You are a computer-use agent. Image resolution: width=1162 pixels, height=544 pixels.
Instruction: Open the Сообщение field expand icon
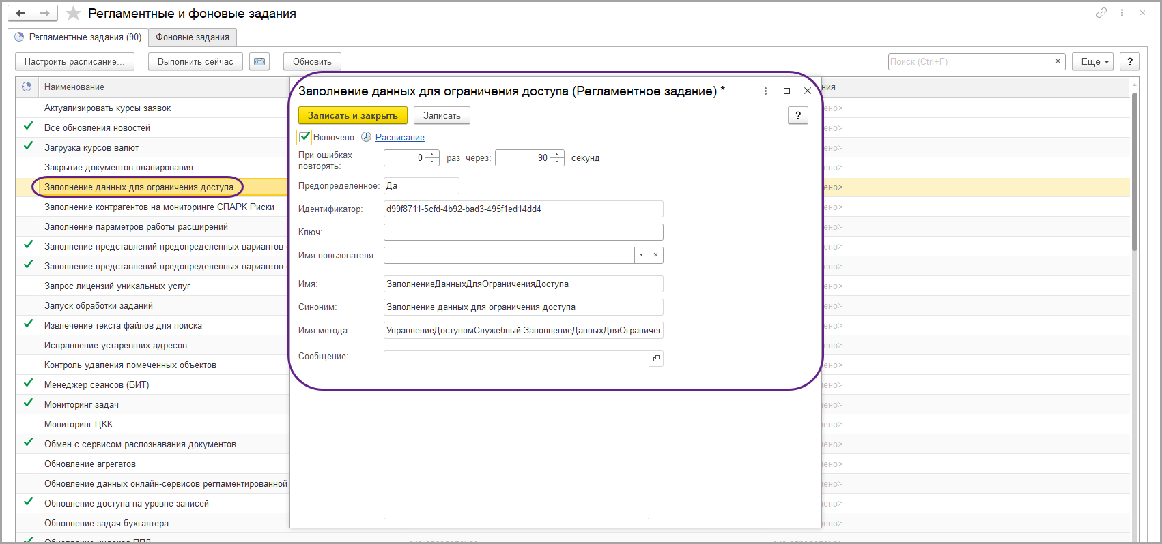pyautogui.click(x=656, y=359)
